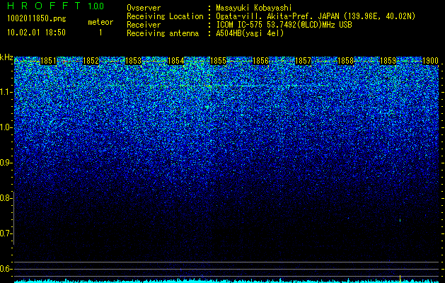This screenshot has width=445, height=283.
Task: Click the 1858 time marker
Action: (346, 61)
